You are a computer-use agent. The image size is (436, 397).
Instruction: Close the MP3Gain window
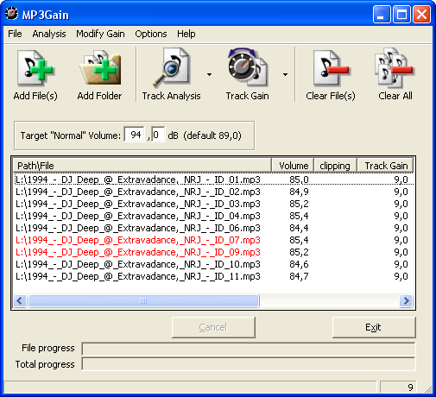(421, 14)
